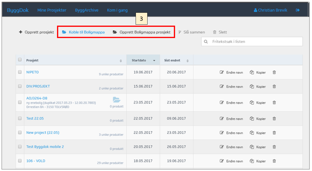The image size is (312, 171).
Task: Click the trash icon in the NIPETO row
Action: 274,72
